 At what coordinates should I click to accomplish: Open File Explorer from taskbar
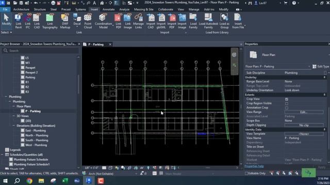pos(41,180)
